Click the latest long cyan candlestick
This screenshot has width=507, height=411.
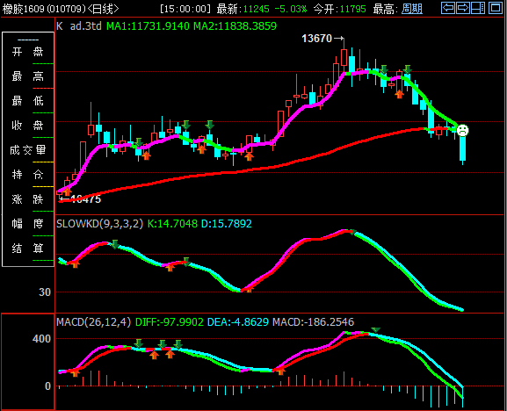pos(463,148)
